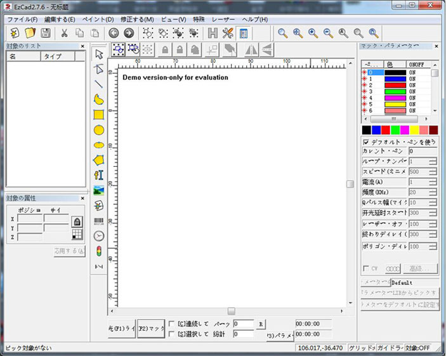The width and height of the screenshot is (446, 356).
Task: Toggle ON/OFF for pen 1
Action: pyautogui.click(x=412, y=79)
